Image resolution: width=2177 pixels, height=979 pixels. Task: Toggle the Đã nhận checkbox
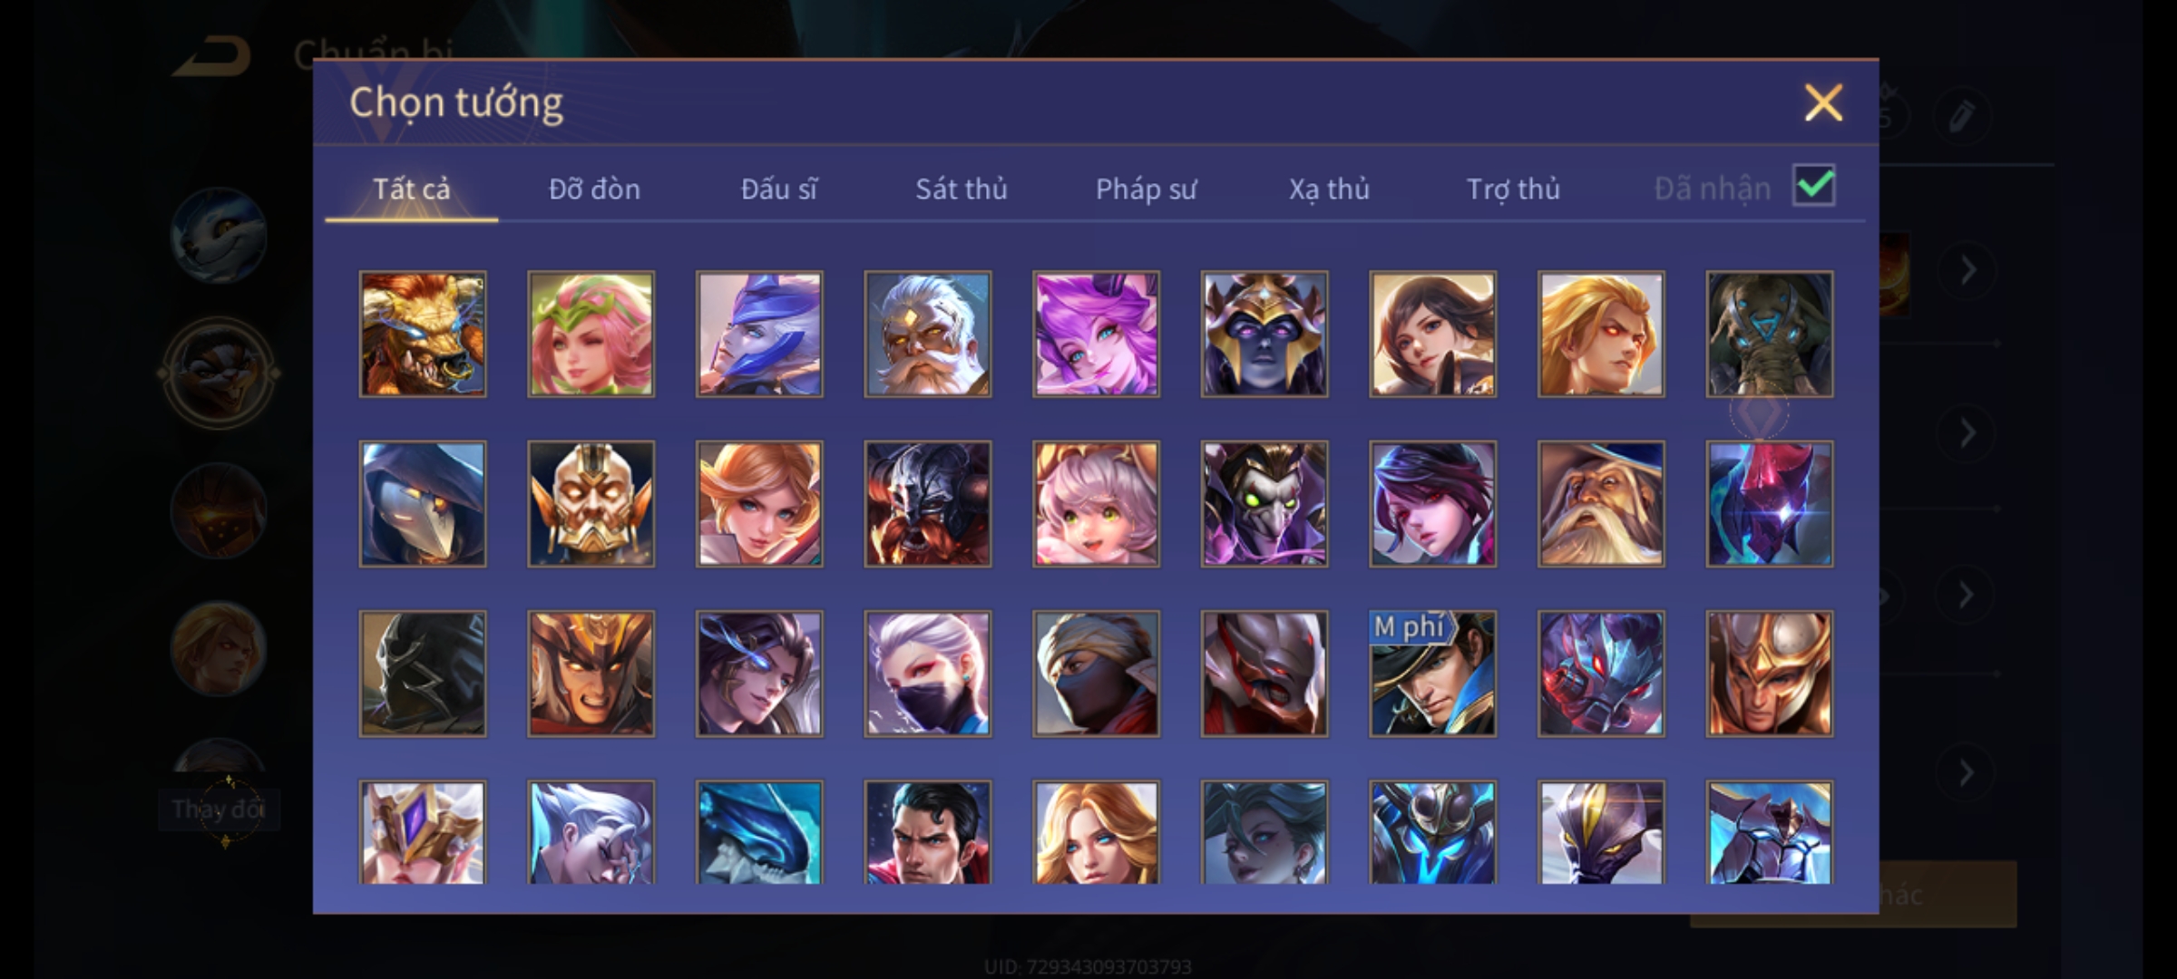coord(1813,186)
